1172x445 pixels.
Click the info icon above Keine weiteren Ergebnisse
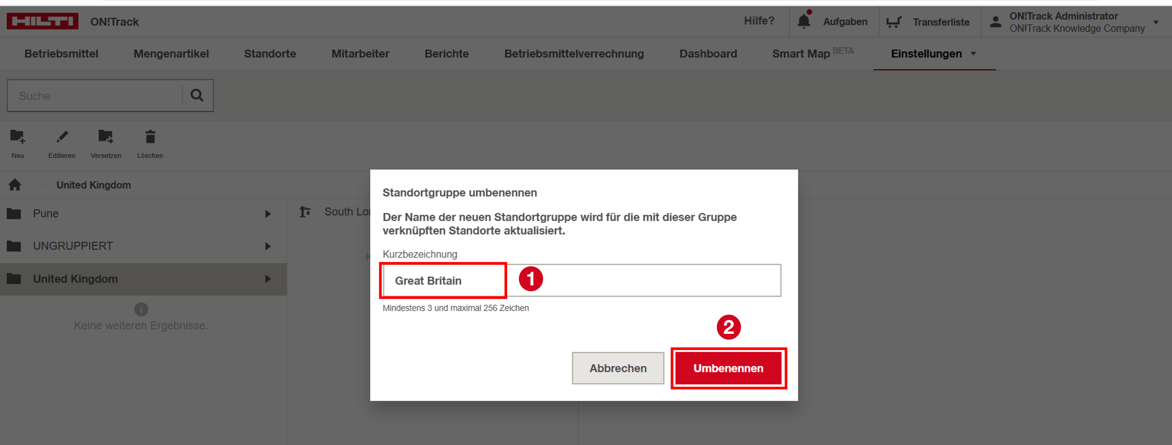coord(141,309)
